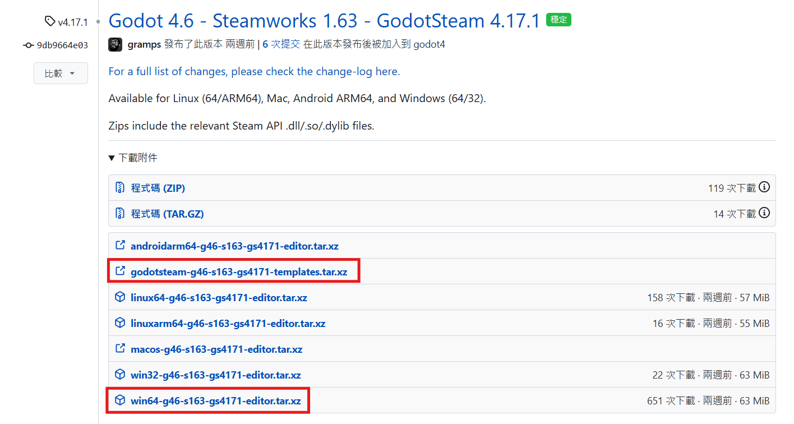
Task: Click package icon beside win32 editor file
Action: (119, 375)
